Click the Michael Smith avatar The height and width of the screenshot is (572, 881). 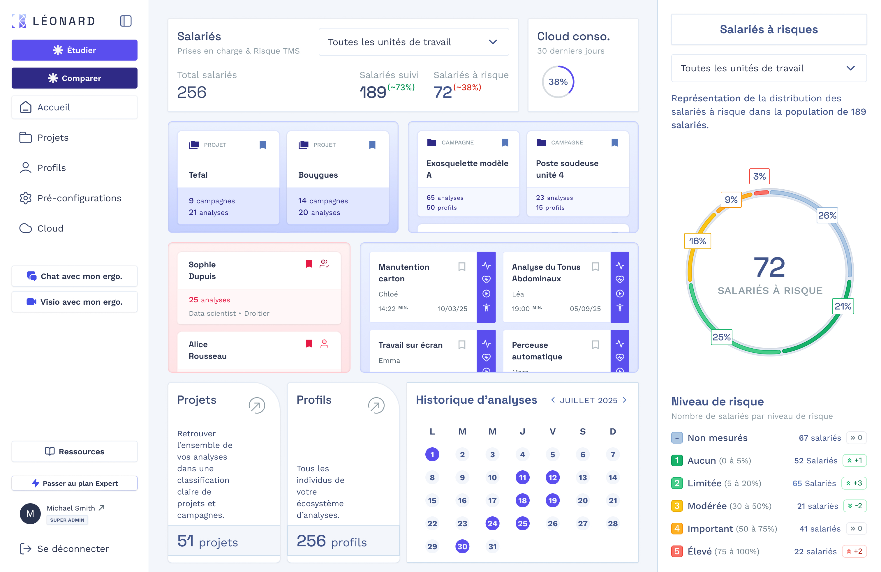pyautogui.click(x=30, y=513)
